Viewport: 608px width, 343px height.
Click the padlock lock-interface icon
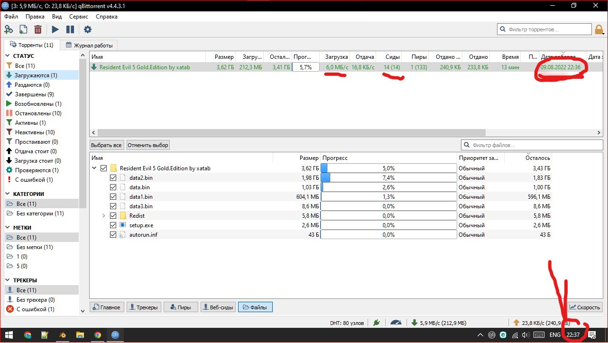[599, 29]
